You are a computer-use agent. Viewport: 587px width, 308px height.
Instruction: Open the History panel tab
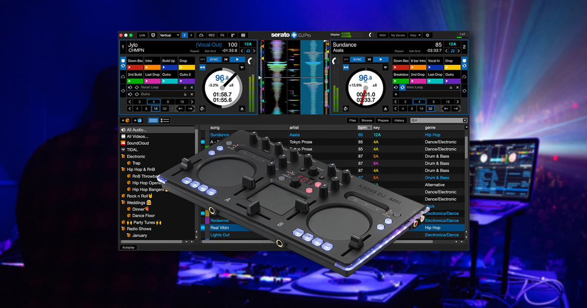[x=399, y=120]
